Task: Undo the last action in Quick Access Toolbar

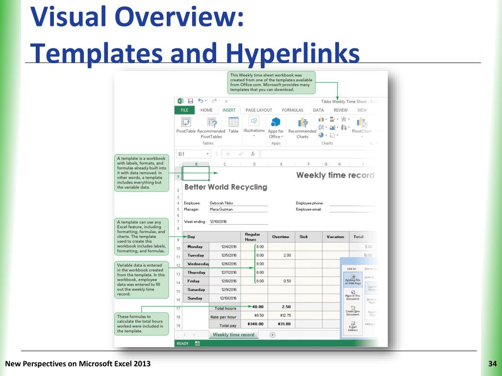Action: coord(201,101)
